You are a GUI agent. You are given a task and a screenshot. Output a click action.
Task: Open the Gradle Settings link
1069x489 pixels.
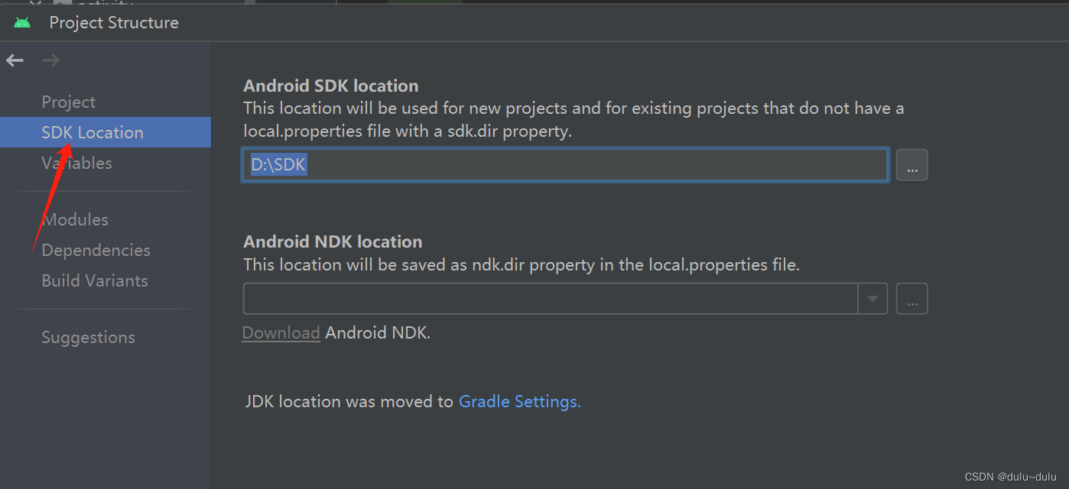pos(519,401)
